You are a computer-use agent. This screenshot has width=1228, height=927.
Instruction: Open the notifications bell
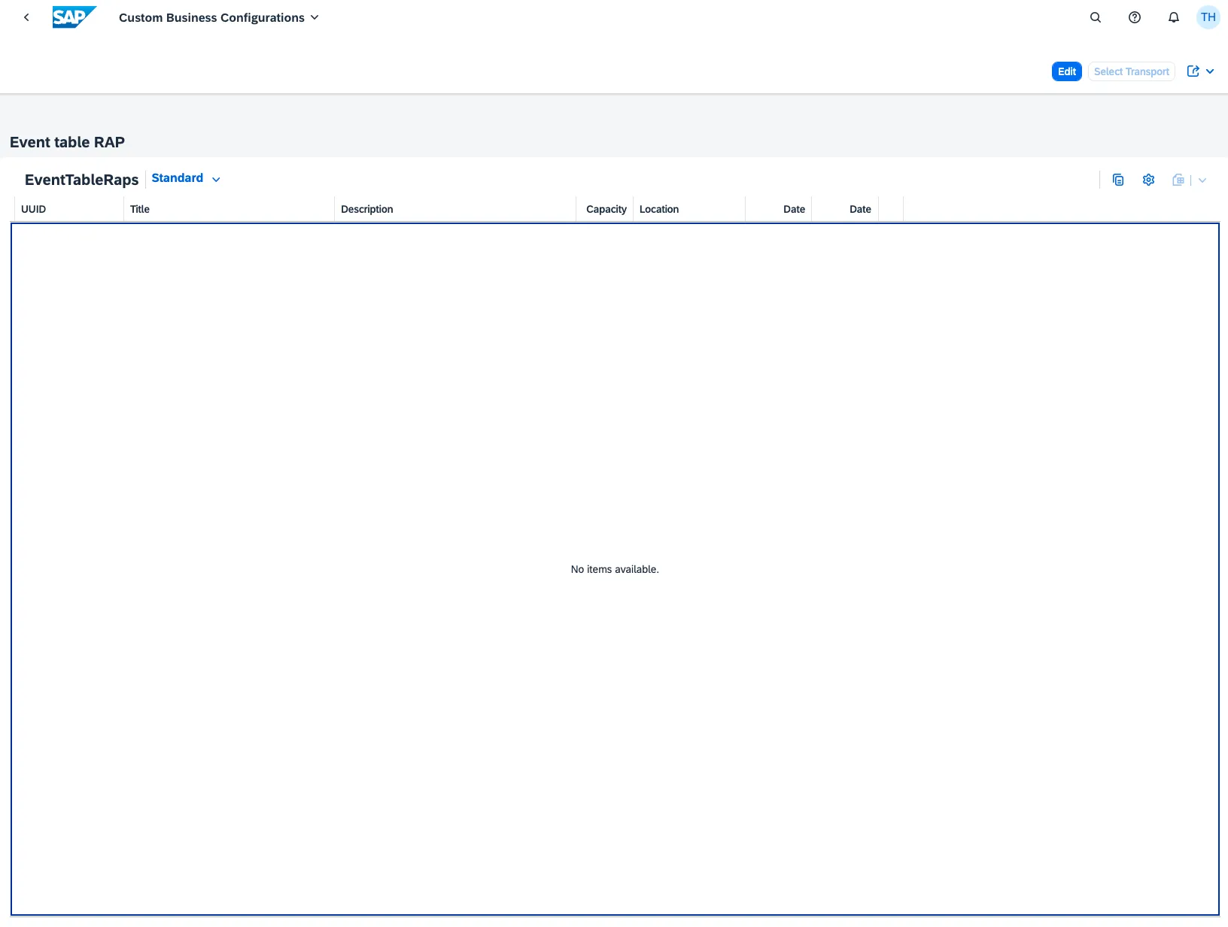(1173, 17)
